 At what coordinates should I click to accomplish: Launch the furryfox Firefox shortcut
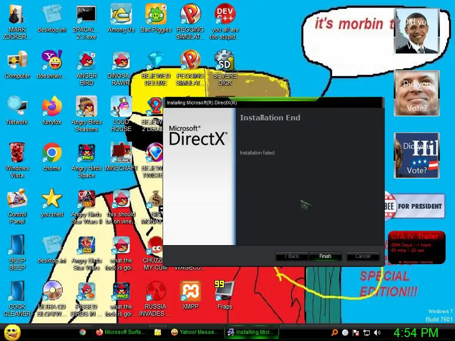52,111
